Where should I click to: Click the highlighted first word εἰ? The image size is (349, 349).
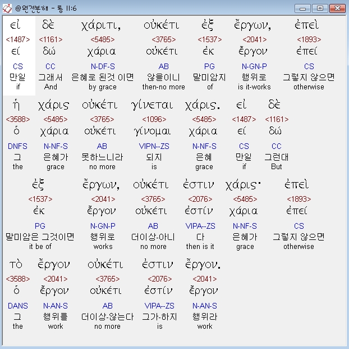[15, 25]
